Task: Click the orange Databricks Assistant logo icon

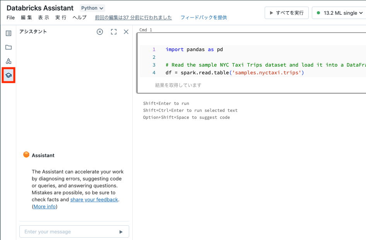Action: (26, 154)
